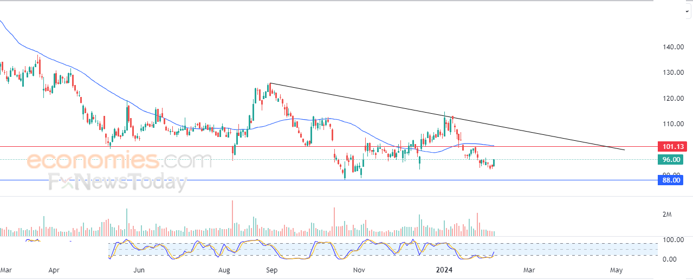Click the 100.00 oscillator axis label
This screenshot has width=693, height=280.
(672, 239)
